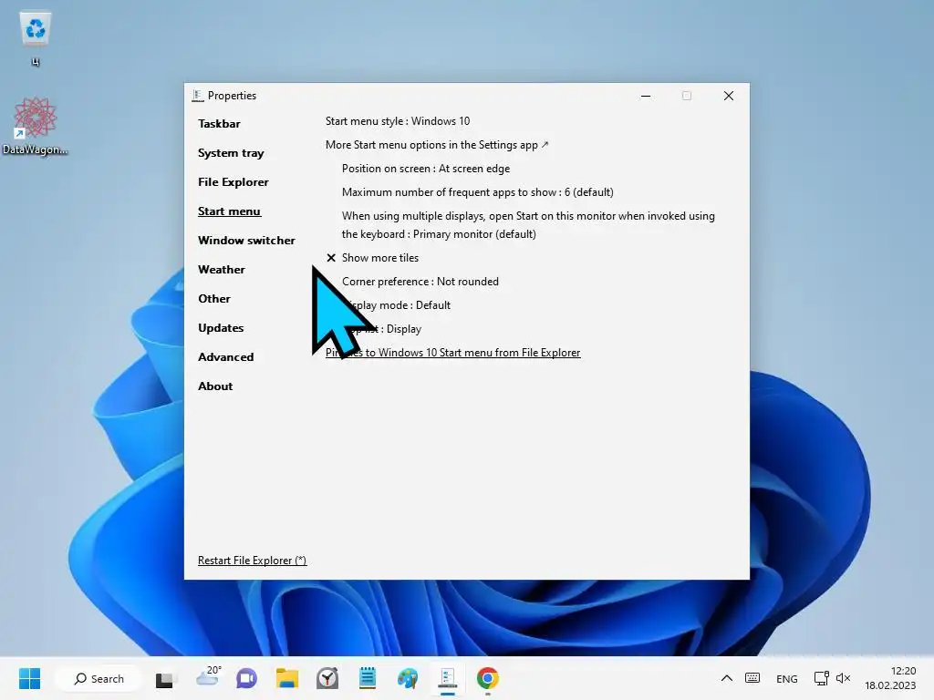
Task: Open the clock app icon on taskbar
Action: (327, 678)
